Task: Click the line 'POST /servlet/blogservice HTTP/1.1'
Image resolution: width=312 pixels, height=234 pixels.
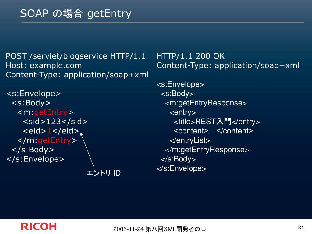Action: (x=76, y=56)
